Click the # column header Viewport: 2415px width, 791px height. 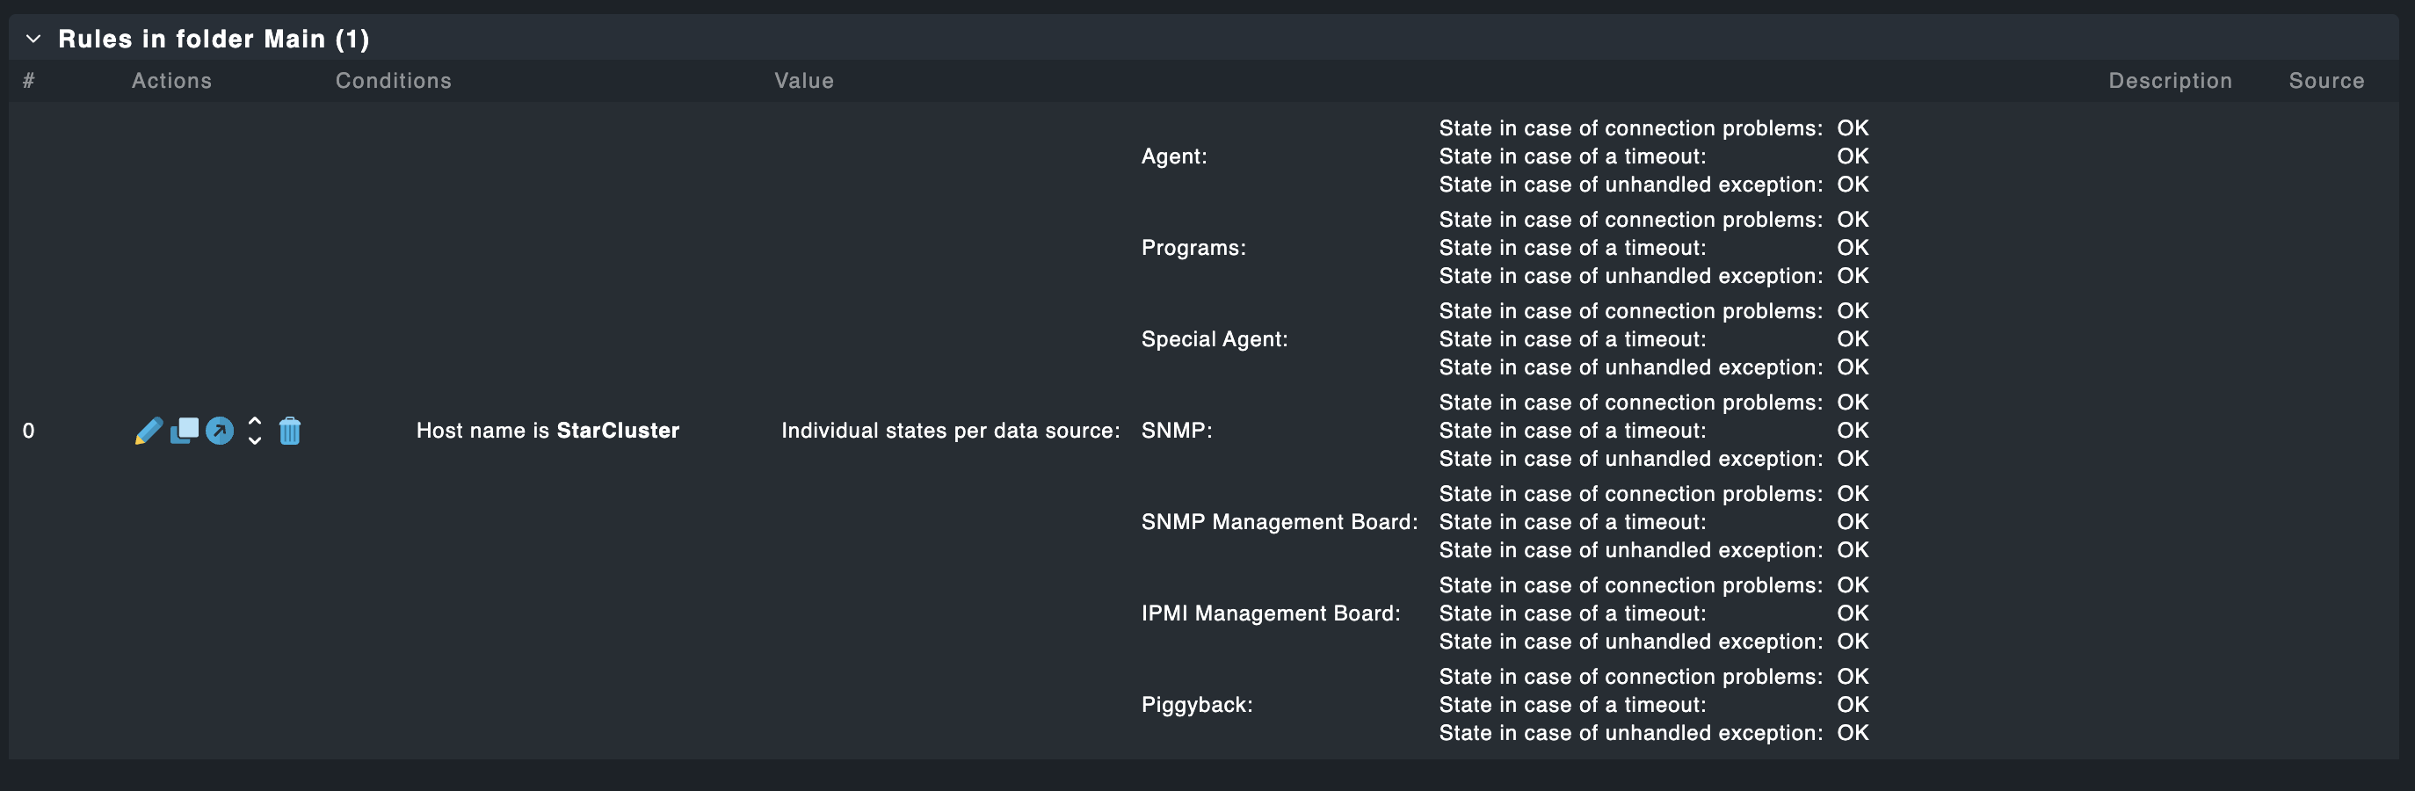click(29, 81)
